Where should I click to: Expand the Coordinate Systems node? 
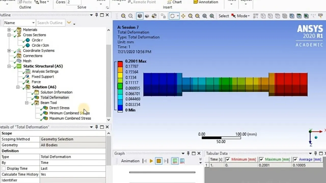[9, 51]
